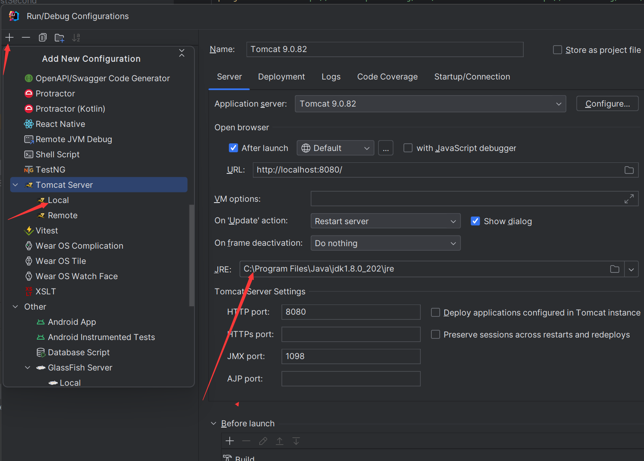This screenshot has width=644, height=461.
Task: Switch to the Code Coverage tab
Action: click(387, 77)
